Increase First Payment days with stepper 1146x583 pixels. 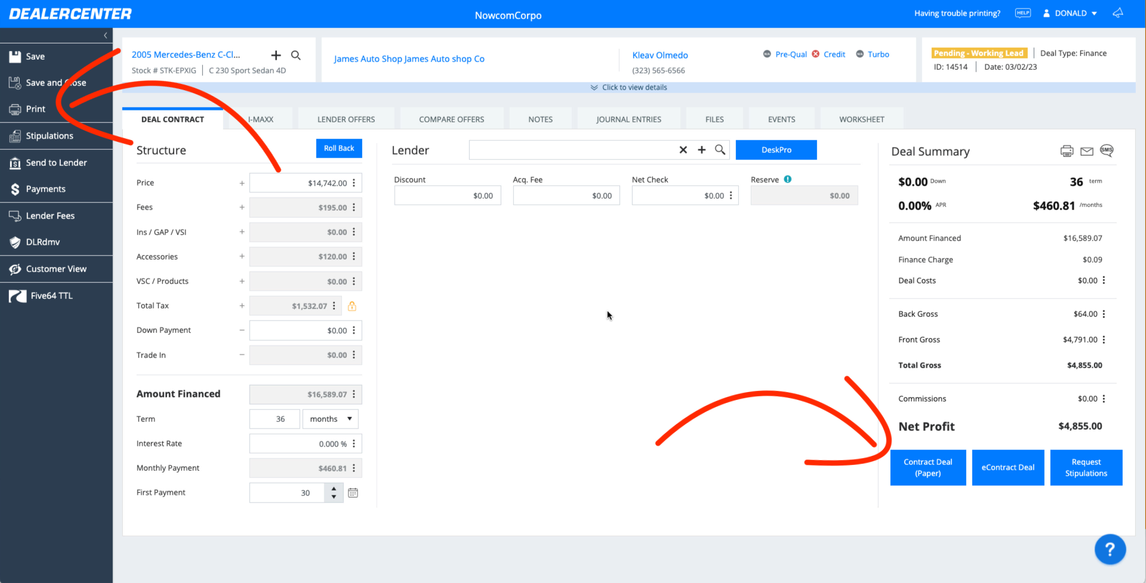coord(334,489)
